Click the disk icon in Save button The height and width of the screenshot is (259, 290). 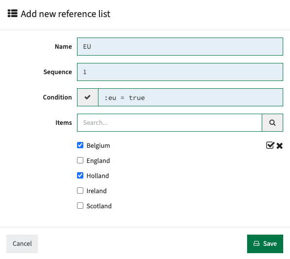pos(256,243)
